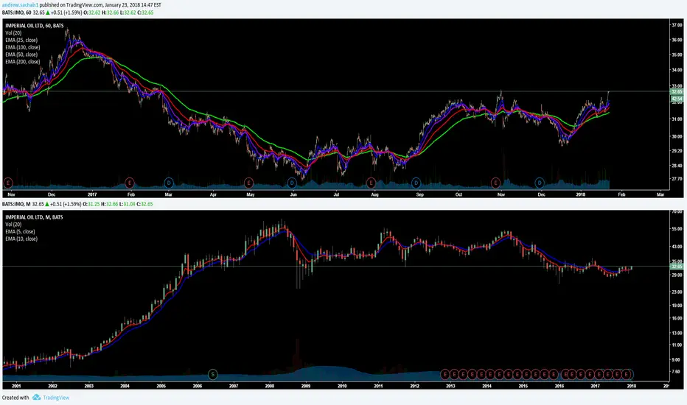Click IMPERIAL OIL LTD, 60, BATS title

[x=35, y=26]
